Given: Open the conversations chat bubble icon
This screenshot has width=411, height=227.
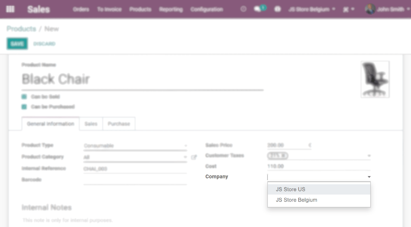Looking at the screenshot, I should pos(258,9).
